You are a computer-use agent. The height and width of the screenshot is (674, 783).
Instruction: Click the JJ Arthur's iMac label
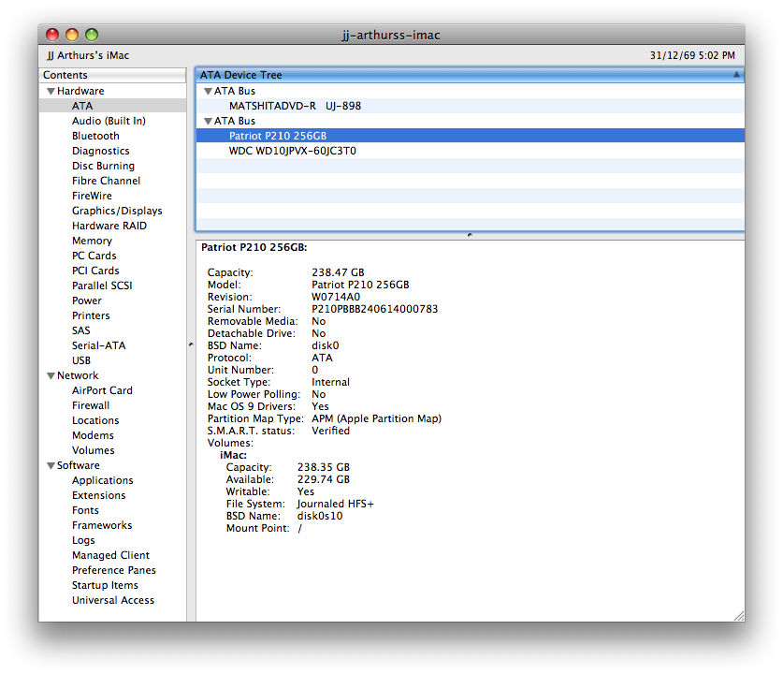(88, 55)
